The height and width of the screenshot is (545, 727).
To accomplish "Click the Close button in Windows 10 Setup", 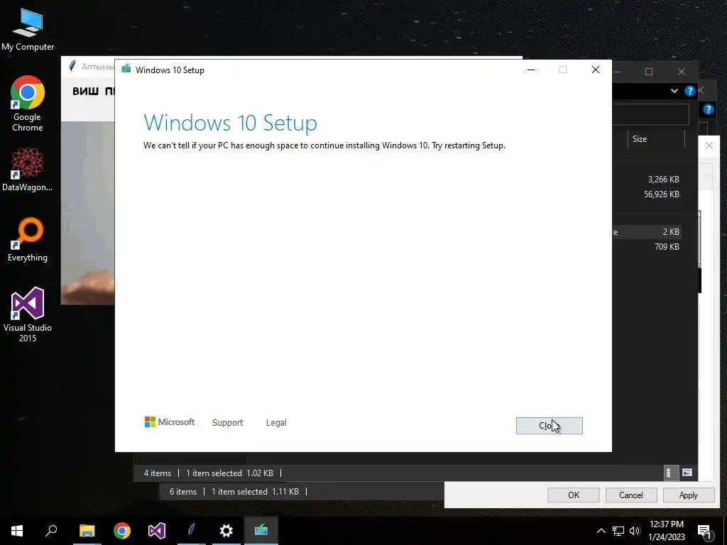I will tap(549, 426).
